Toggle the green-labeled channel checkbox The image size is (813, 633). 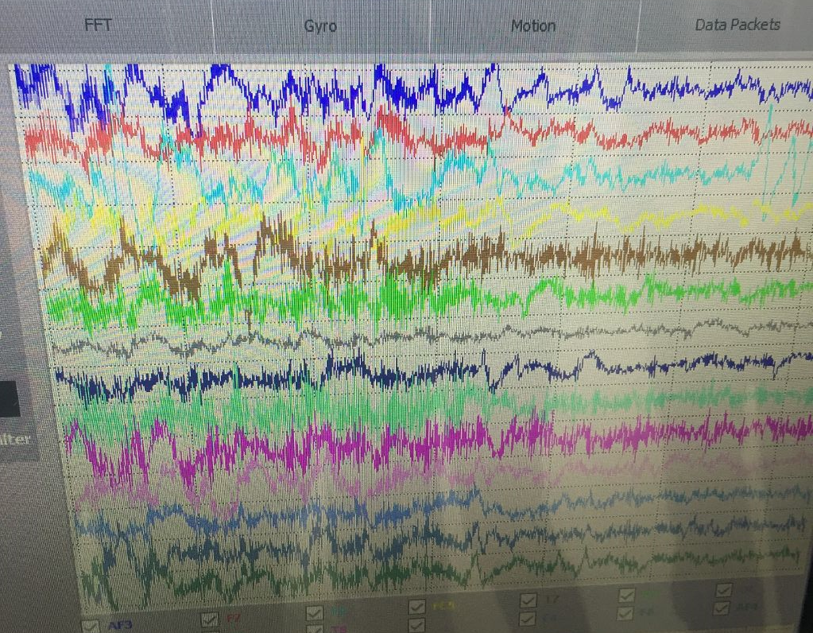(x=626, y=595)
